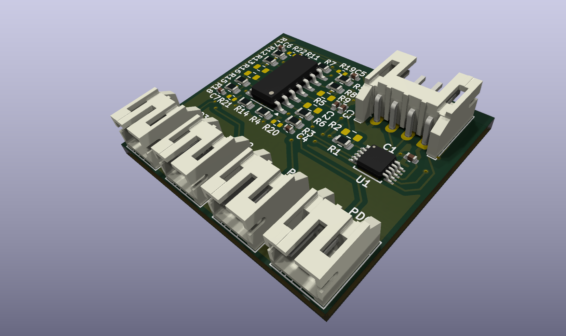
Task: Select the R2 silkscreen label
Action: pos(335,126)
